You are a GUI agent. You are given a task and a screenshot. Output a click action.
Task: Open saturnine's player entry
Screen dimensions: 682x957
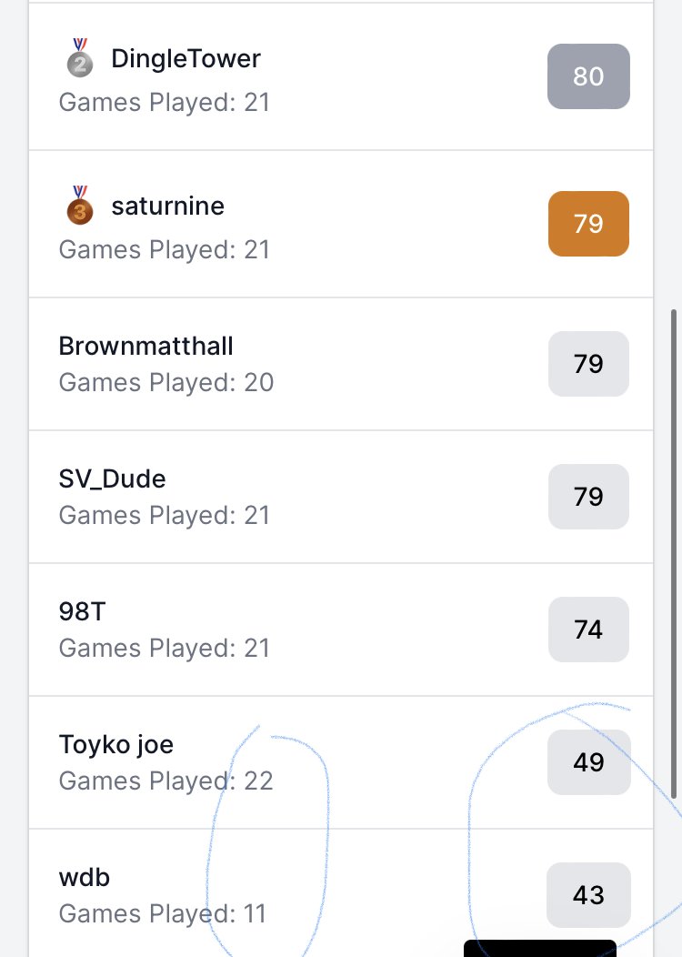(x=167, y=206)
